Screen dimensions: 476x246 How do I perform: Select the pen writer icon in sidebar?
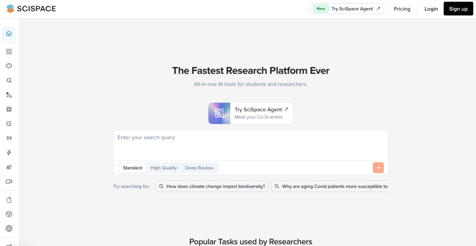[x=9, y=95]
